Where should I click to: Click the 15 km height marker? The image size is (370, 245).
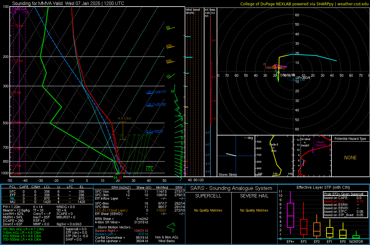pos(18,26)
